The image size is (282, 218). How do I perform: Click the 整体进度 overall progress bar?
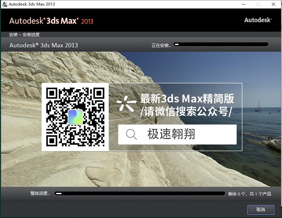140,194
